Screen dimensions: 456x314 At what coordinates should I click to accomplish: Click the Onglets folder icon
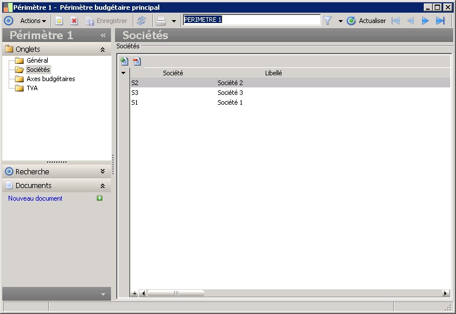(9, 48)
